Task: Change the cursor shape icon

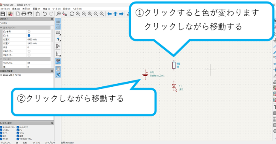Action: (58, 39)
